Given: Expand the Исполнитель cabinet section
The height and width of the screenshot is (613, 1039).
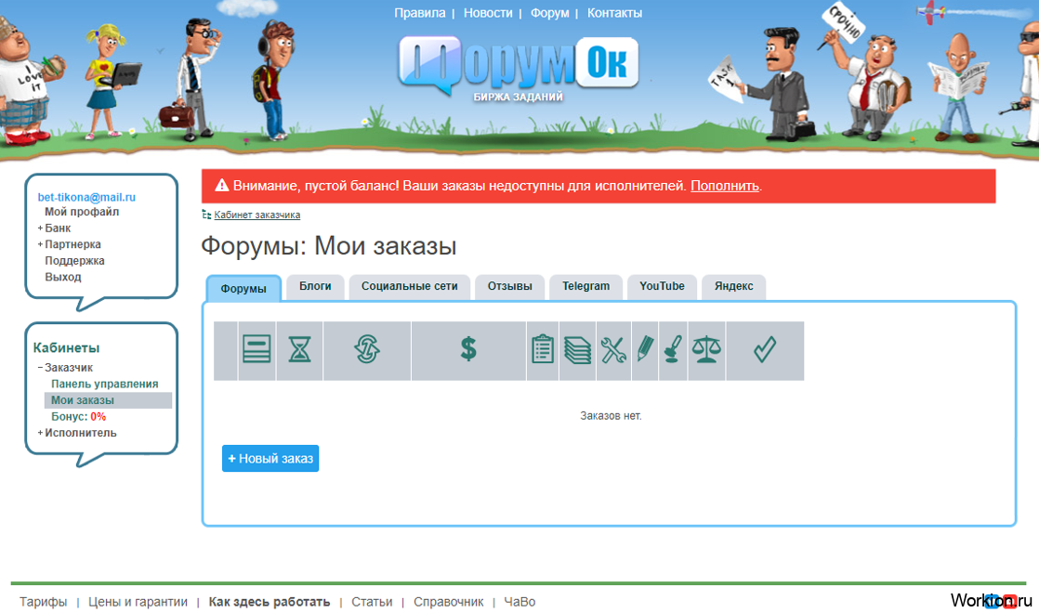Looking at the screenshot, I should tap(80, 433).
